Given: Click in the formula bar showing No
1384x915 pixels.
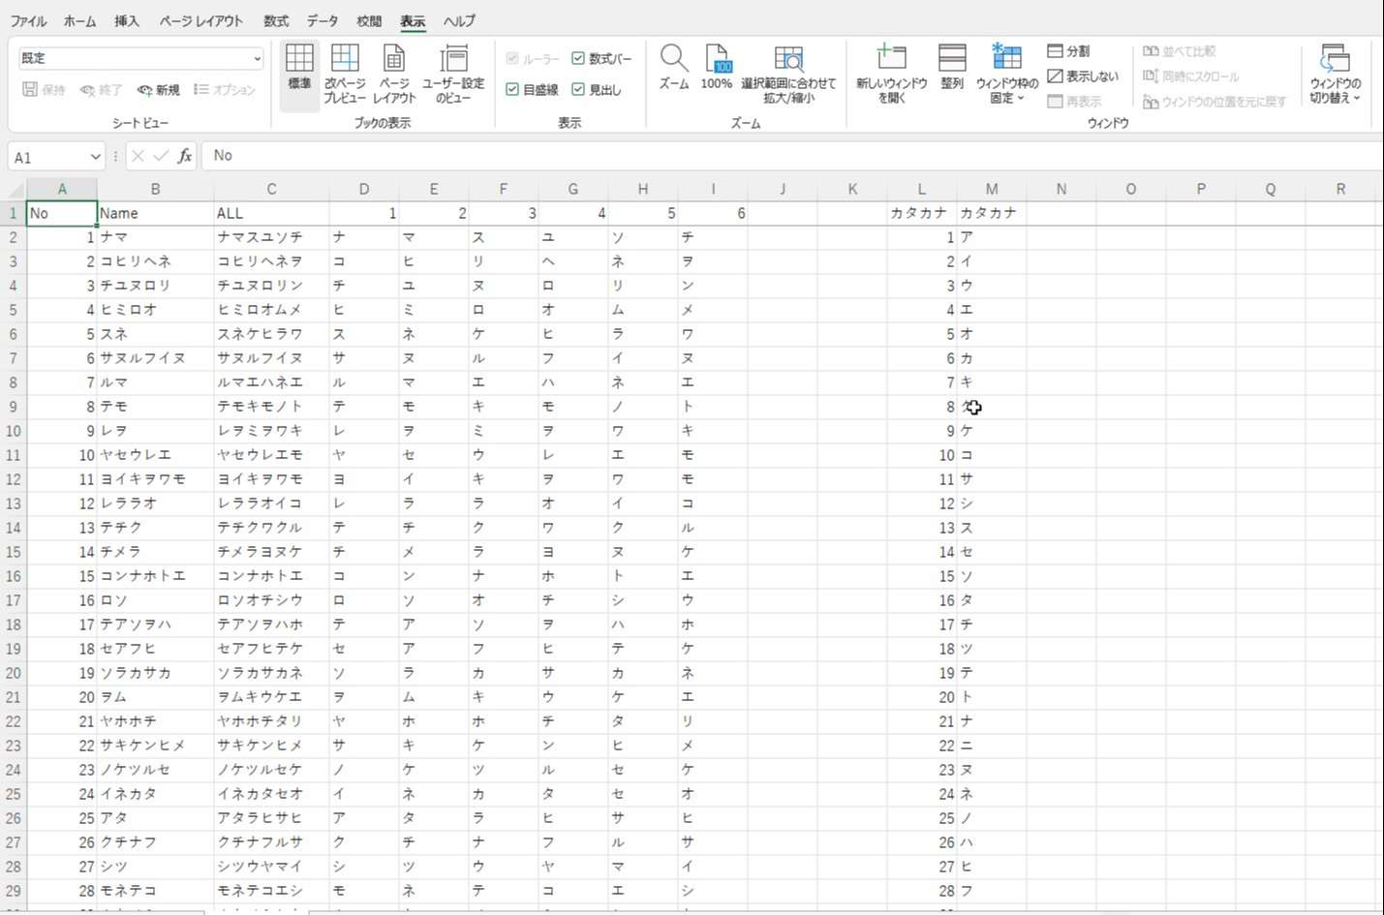Looking at the screenshot, I should click(x=791, y=156).
